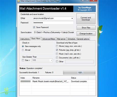
Task: Open the EMail dropdown arrow
Action: click(x=72, y=18)
